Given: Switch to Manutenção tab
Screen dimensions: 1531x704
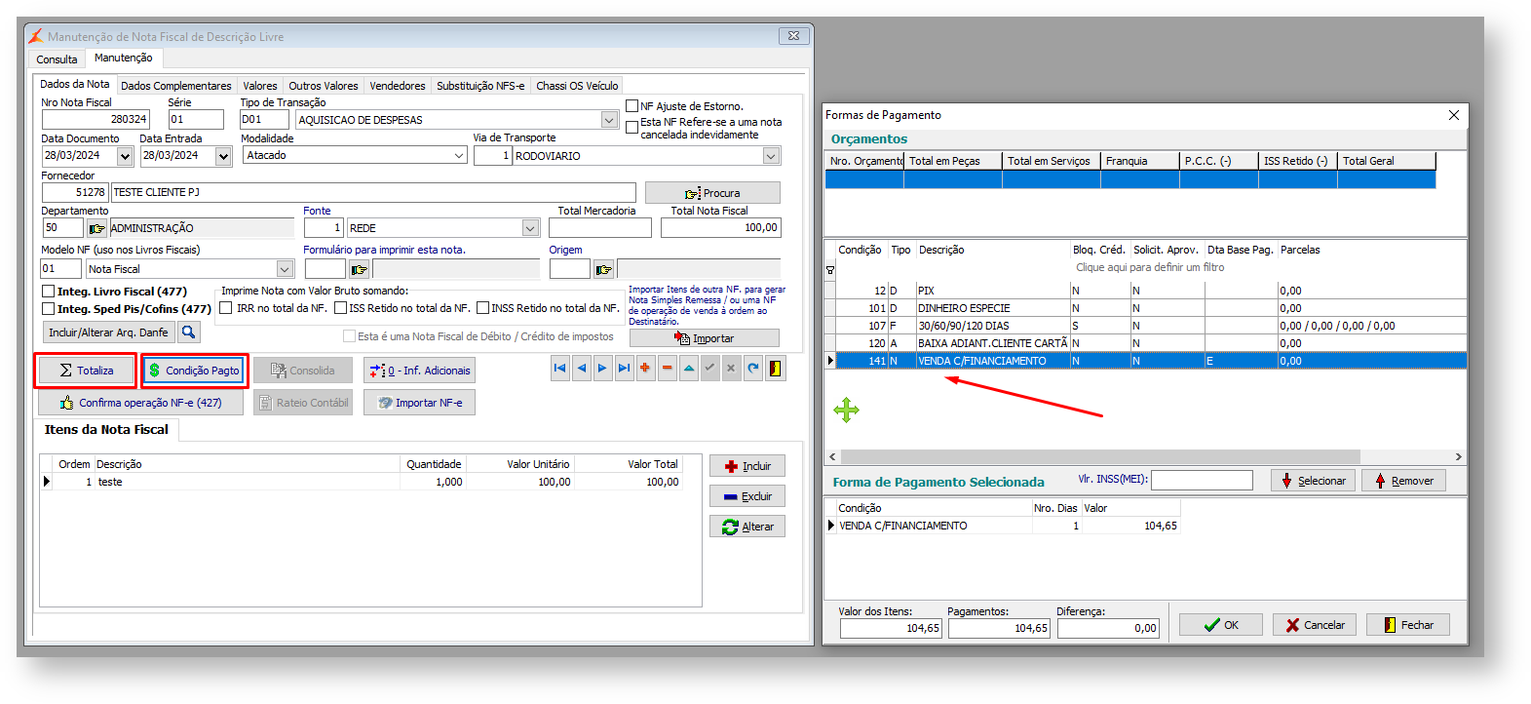Looking at the screenshot, I should 124,58.
